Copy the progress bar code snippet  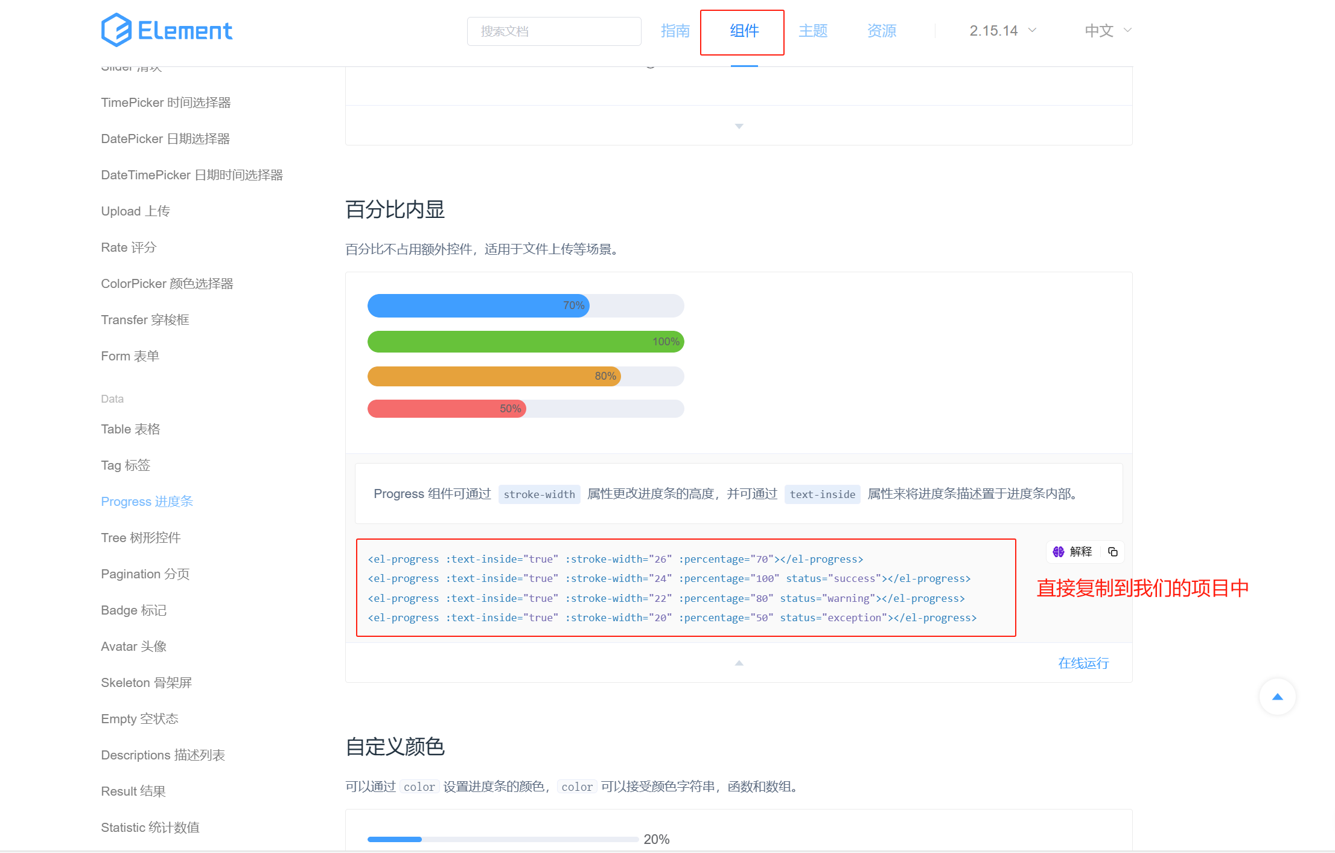(x=1112, y=551)
